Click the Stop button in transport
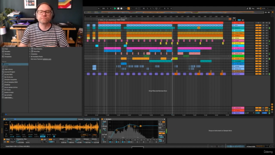 click(x=118, y=9)
